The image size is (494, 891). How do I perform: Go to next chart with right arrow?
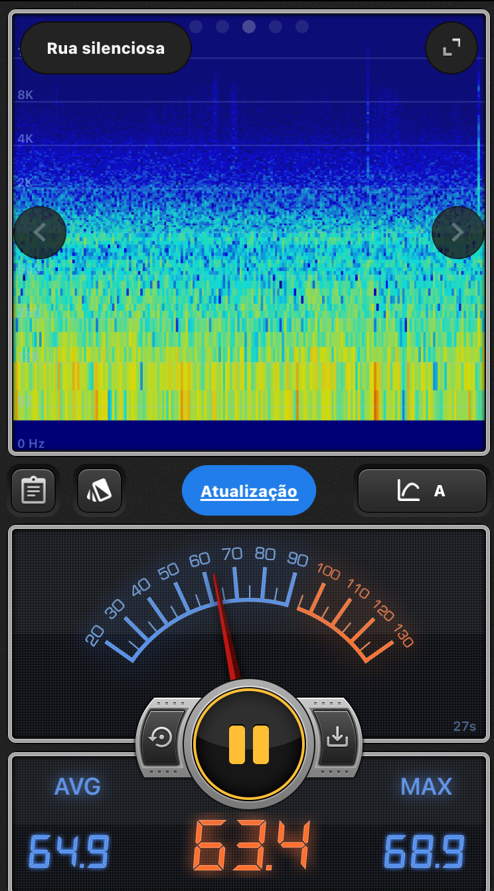457,233
